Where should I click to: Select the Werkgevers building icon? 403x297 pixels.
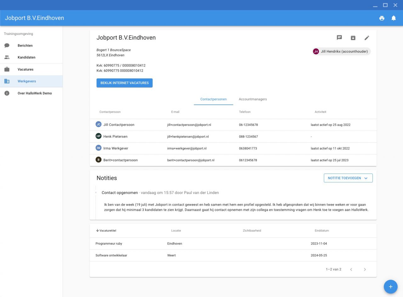click(x=7, y=81)
